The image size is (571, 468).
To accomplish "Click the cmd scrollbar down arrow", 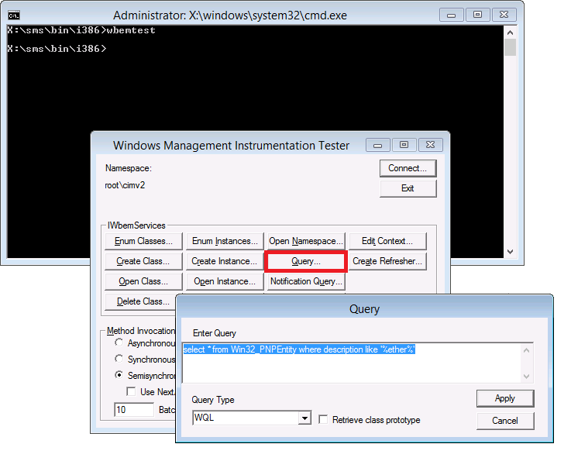I will click(x=511, y=252).
